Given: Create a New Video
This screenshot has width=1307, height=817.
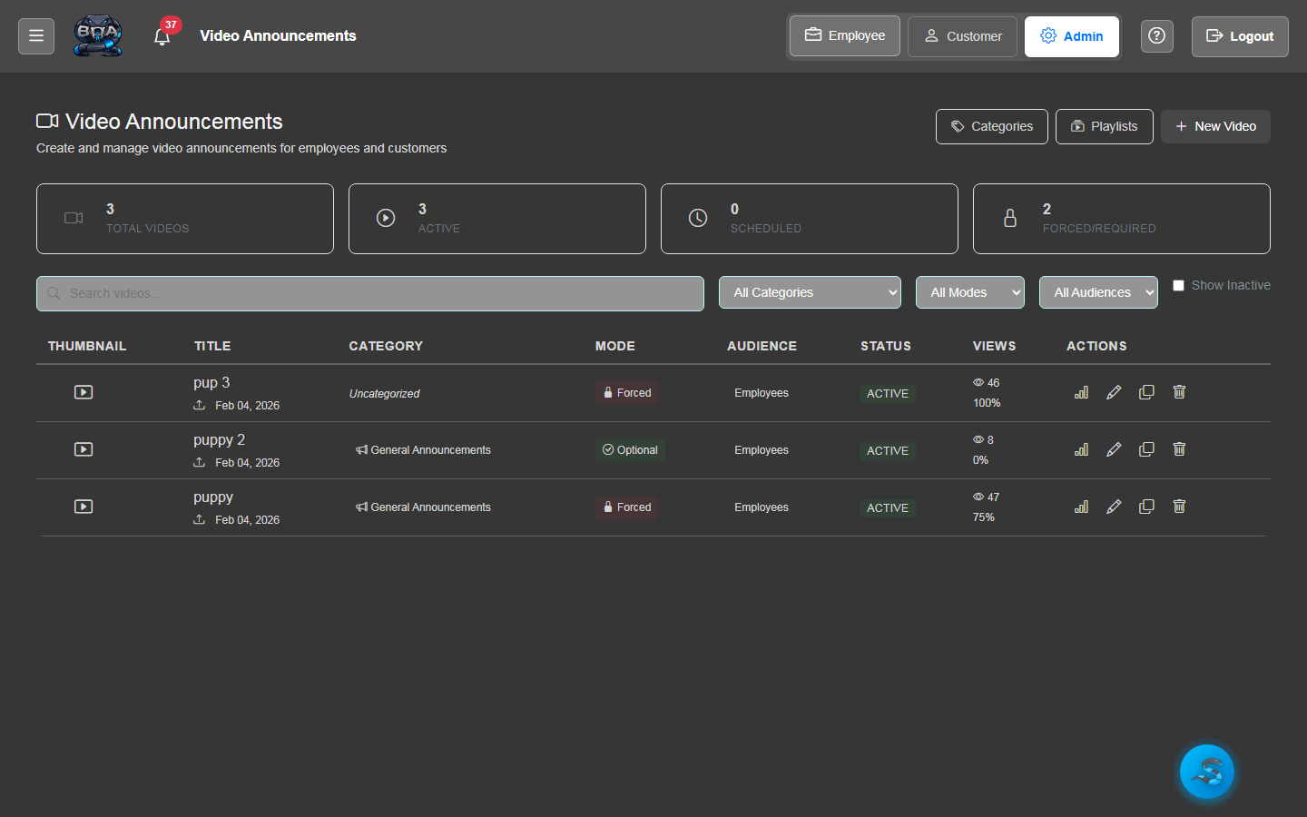Looking at the screenshot, I should (1215, 126).
